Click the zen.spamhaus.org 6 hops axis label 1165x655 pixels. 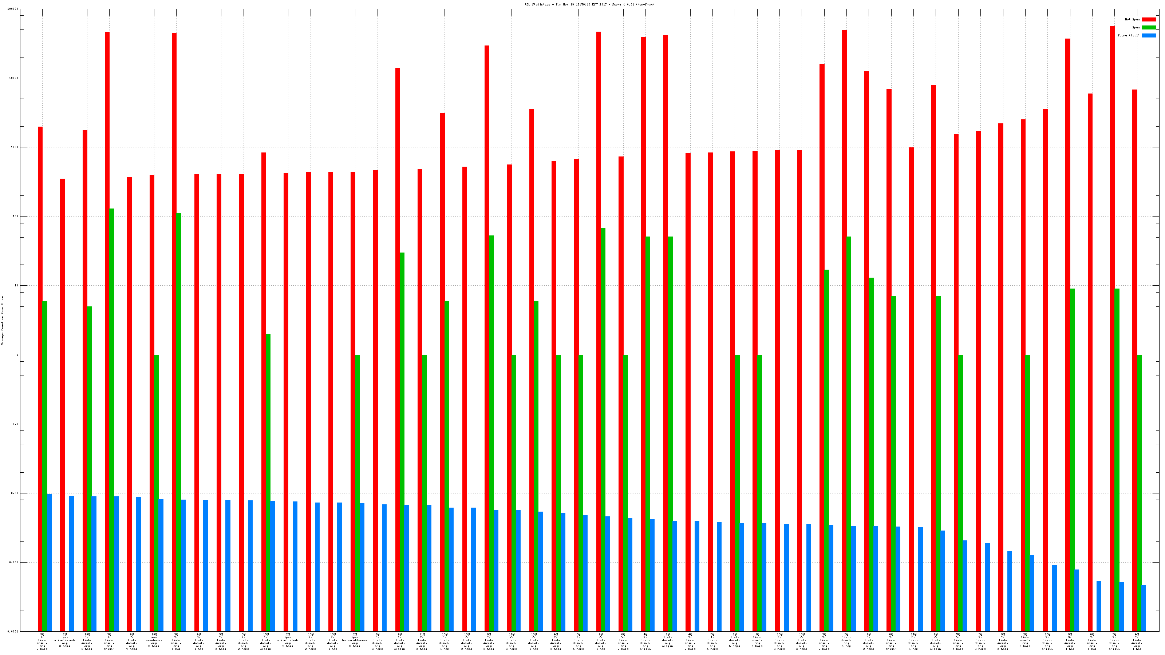[154, 640]
